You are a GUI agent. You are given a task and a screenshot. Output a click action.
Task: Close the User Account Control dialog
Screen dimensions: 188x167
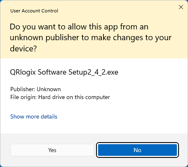[x=181, y=7]
